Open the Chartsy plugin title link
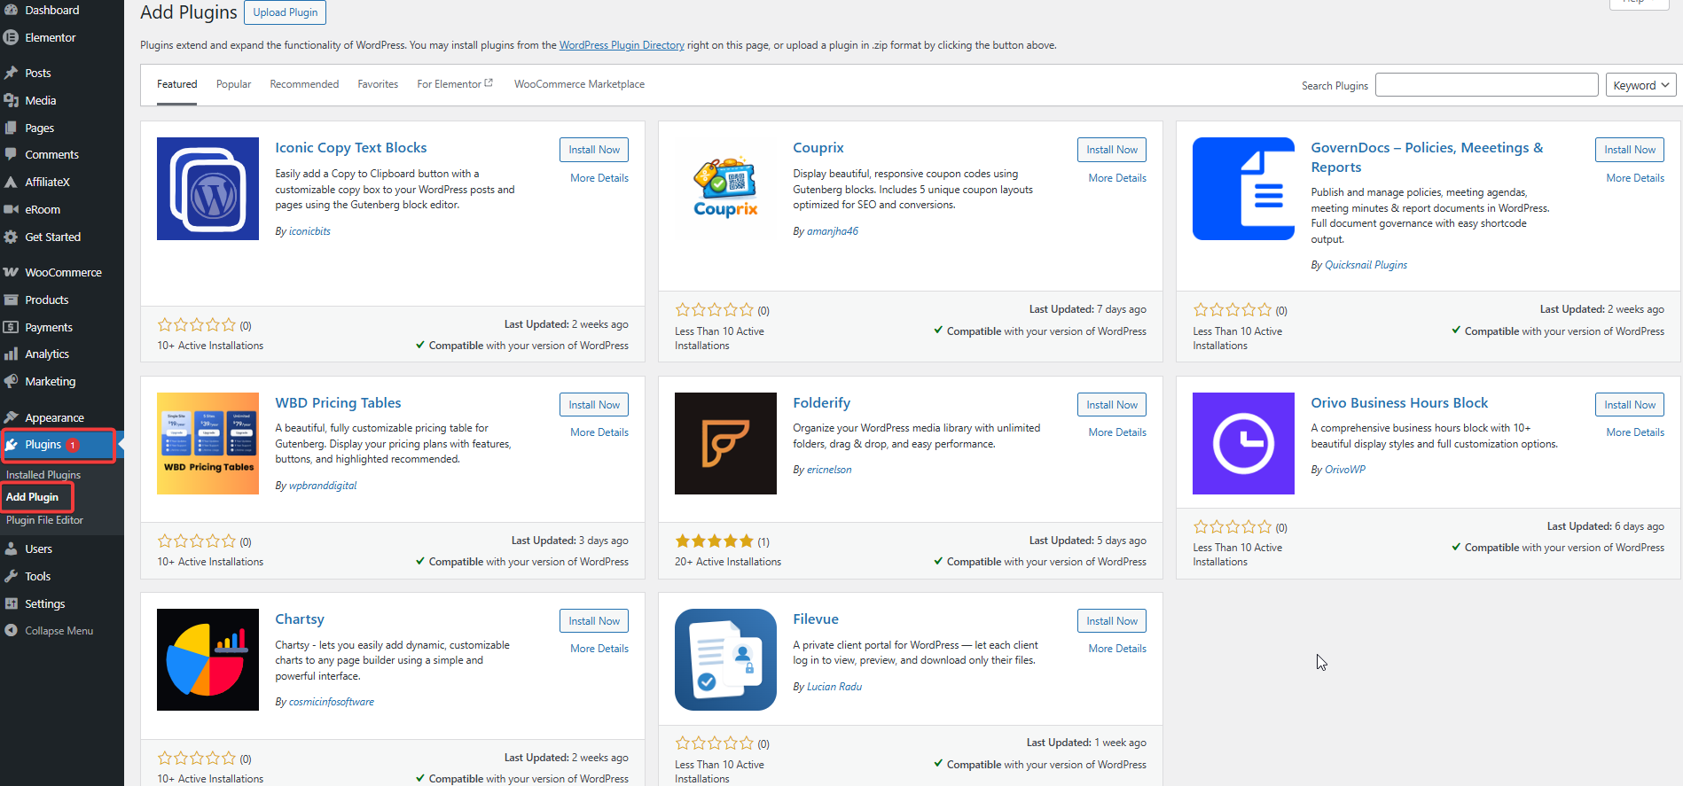The height and width of the screenshot is (786, 1683). (300, 619)
